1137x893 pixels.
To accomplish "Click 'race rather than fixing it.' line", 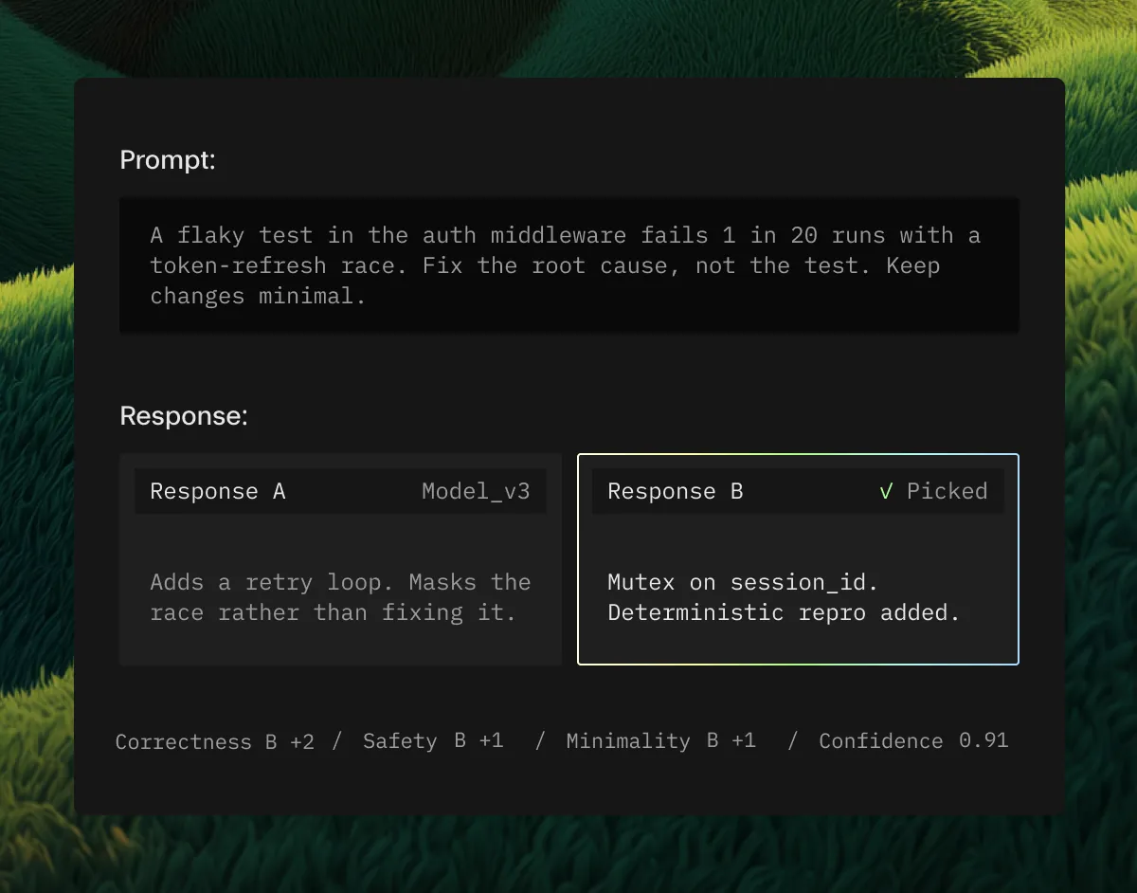I will click(333, 612).
